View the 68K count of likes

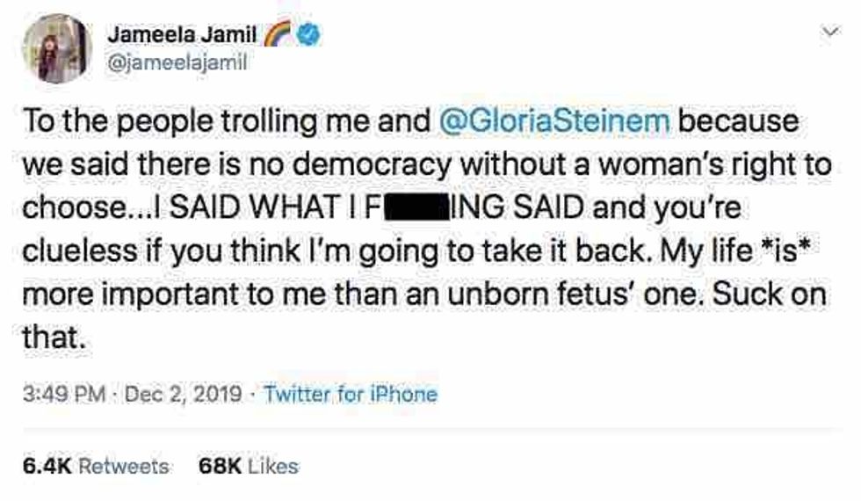[220, 465]
